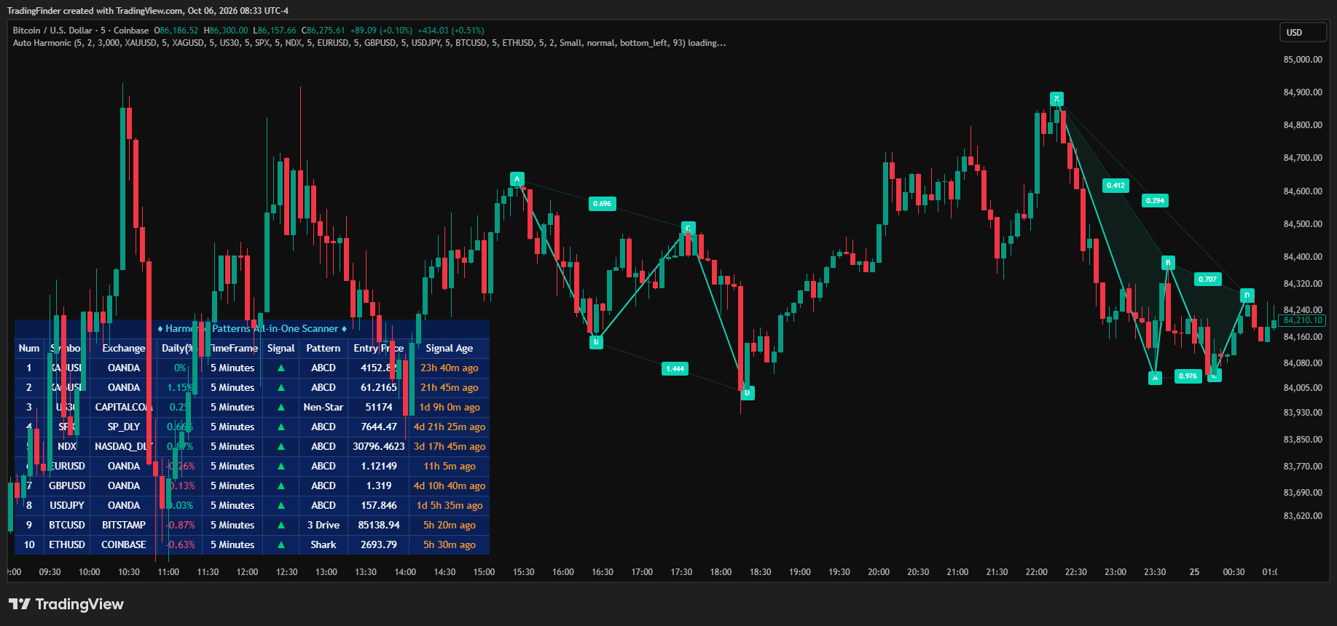Click the 1.444 ratio label
This screenshot has height=626, width=1337.
(675, 369)
